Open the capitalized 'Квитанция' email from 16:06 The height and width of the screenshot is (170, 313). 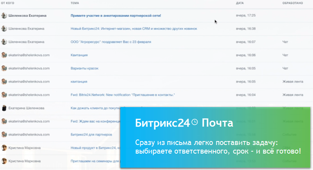pyautogui.click(x=79, y=55)
